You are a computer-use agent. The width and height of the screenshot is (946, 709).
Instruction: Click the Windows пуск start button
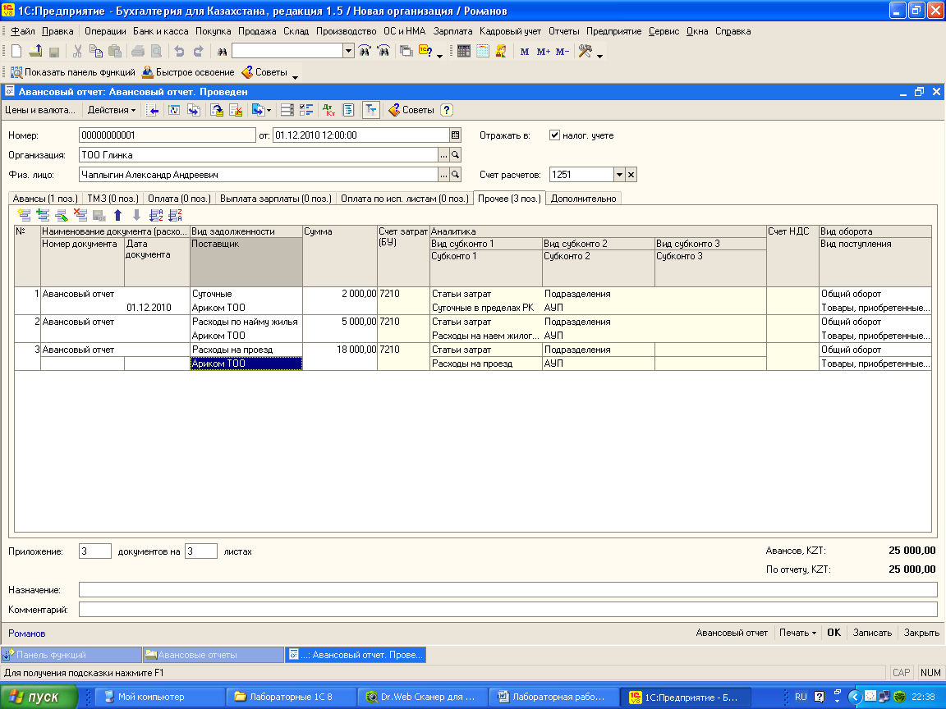click(x=39, y=697)
